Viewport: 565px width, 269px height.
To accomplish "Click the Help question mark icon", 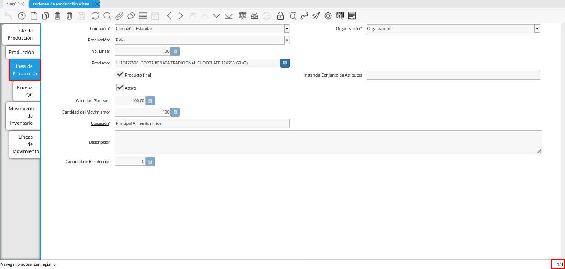I will [x=22, y=16].
